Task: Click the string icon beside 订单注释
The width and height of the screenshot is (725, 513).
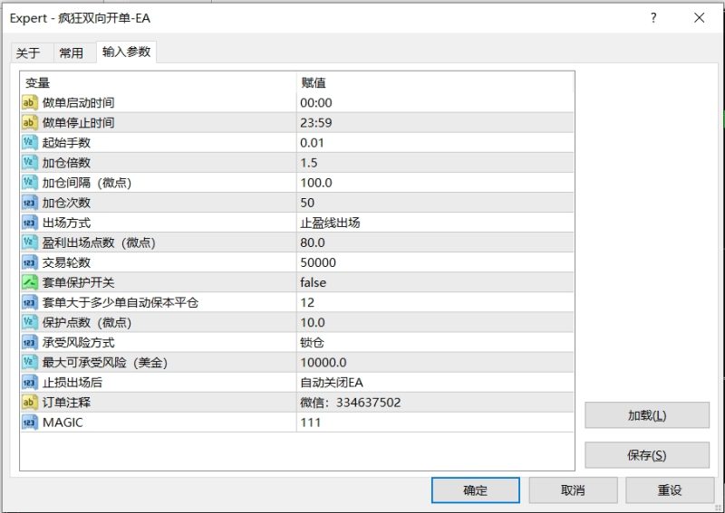Action: [30, 403]
